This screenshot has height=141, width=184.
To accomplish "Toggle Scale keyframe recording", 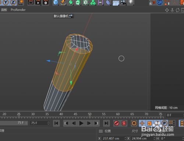I will tap(149, 123).
